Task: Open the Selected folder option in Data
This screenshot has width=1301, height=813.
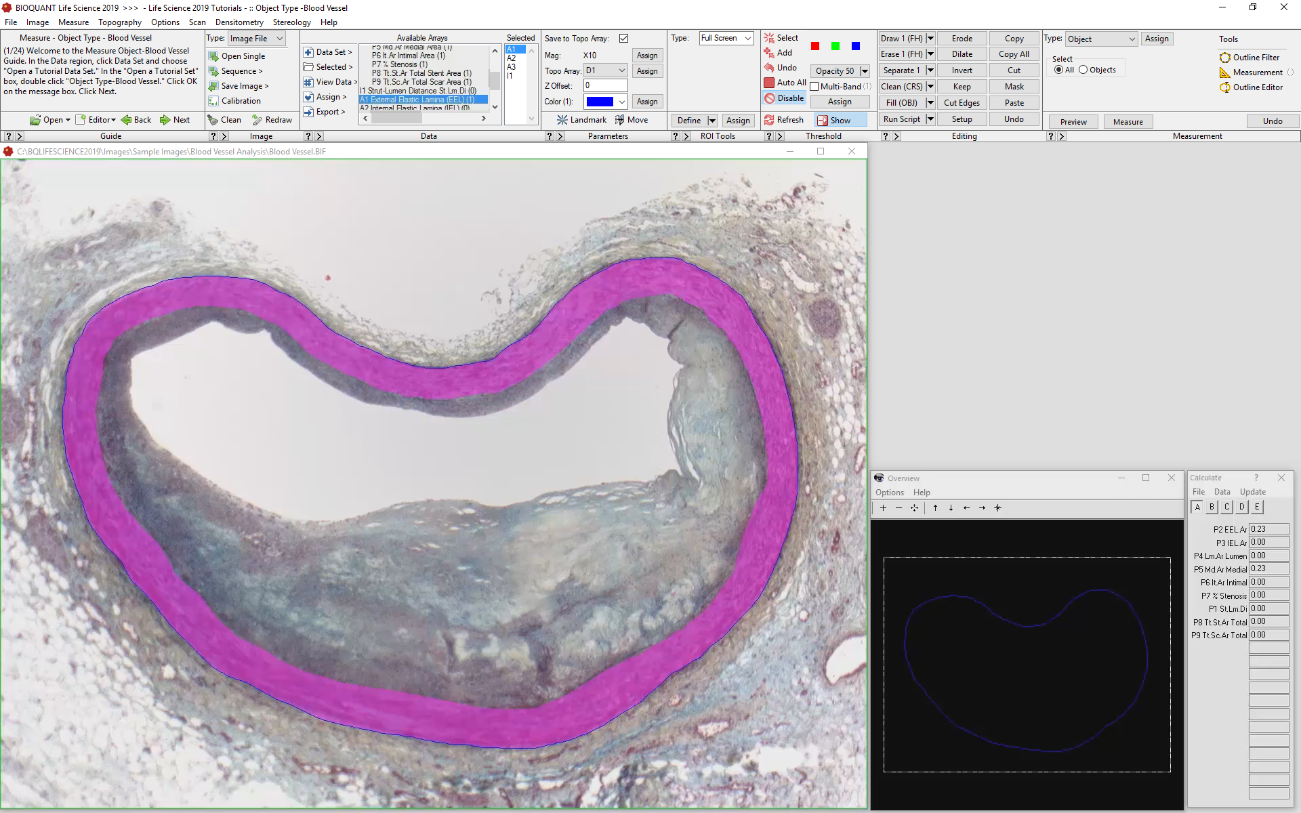Action: (328, 67)
